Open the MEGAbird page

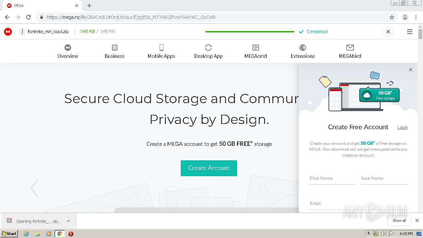[x=350, y=52]
